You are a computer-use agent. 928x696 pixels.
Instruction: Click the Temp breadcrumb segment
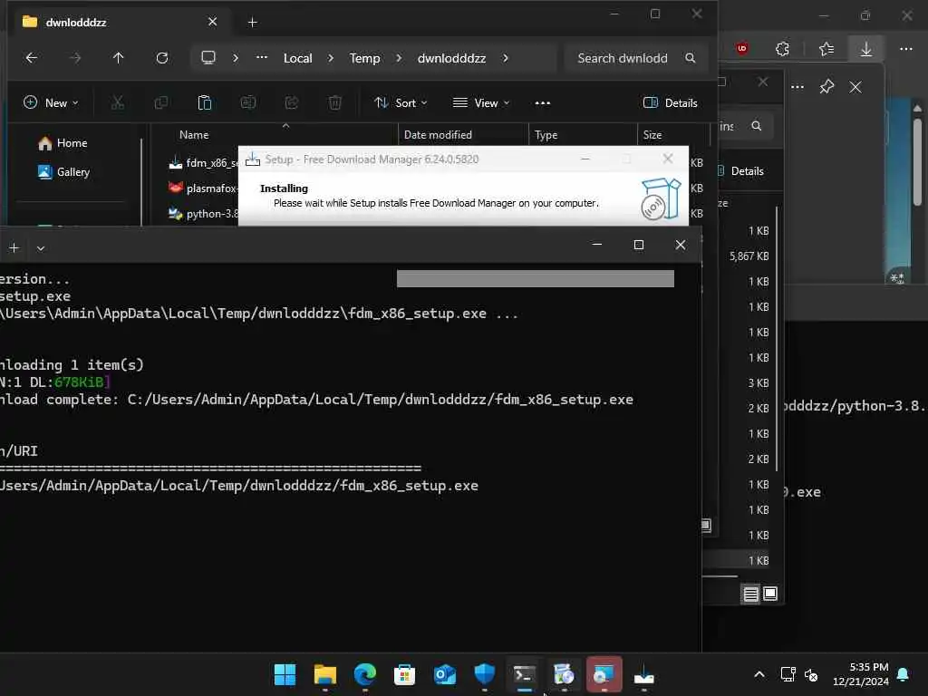click(364, 58)
